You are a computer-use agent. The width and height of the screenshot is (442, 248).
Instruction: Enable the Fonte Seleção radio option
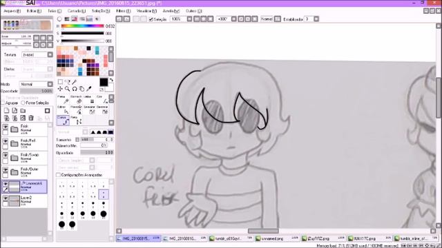click(x=23, y=103)
